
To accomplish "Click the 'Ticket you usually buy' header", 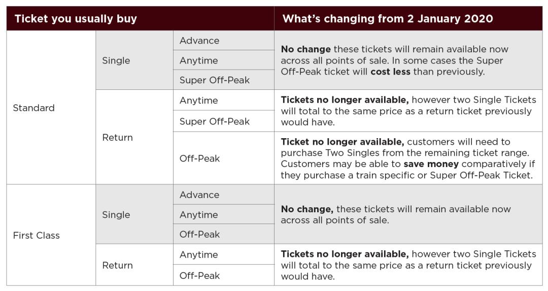I will point(76,19).
